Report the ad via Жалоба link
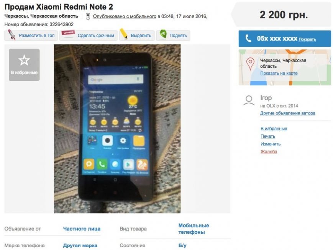Viewport: 333px width, 250px height. tap(269, 152)
